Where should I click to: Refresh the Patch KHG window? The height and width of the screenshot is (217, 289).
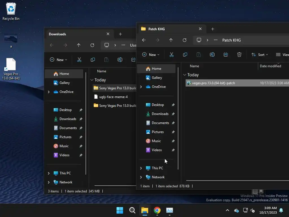[185, 40]
